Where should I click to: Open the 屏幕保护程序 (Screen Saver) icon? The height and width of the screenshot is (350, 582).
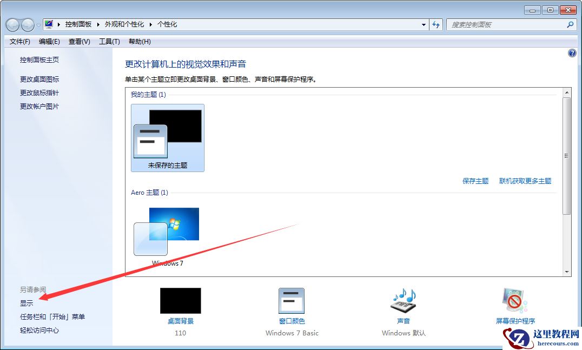pyautogui.click(x=513, y=301)
